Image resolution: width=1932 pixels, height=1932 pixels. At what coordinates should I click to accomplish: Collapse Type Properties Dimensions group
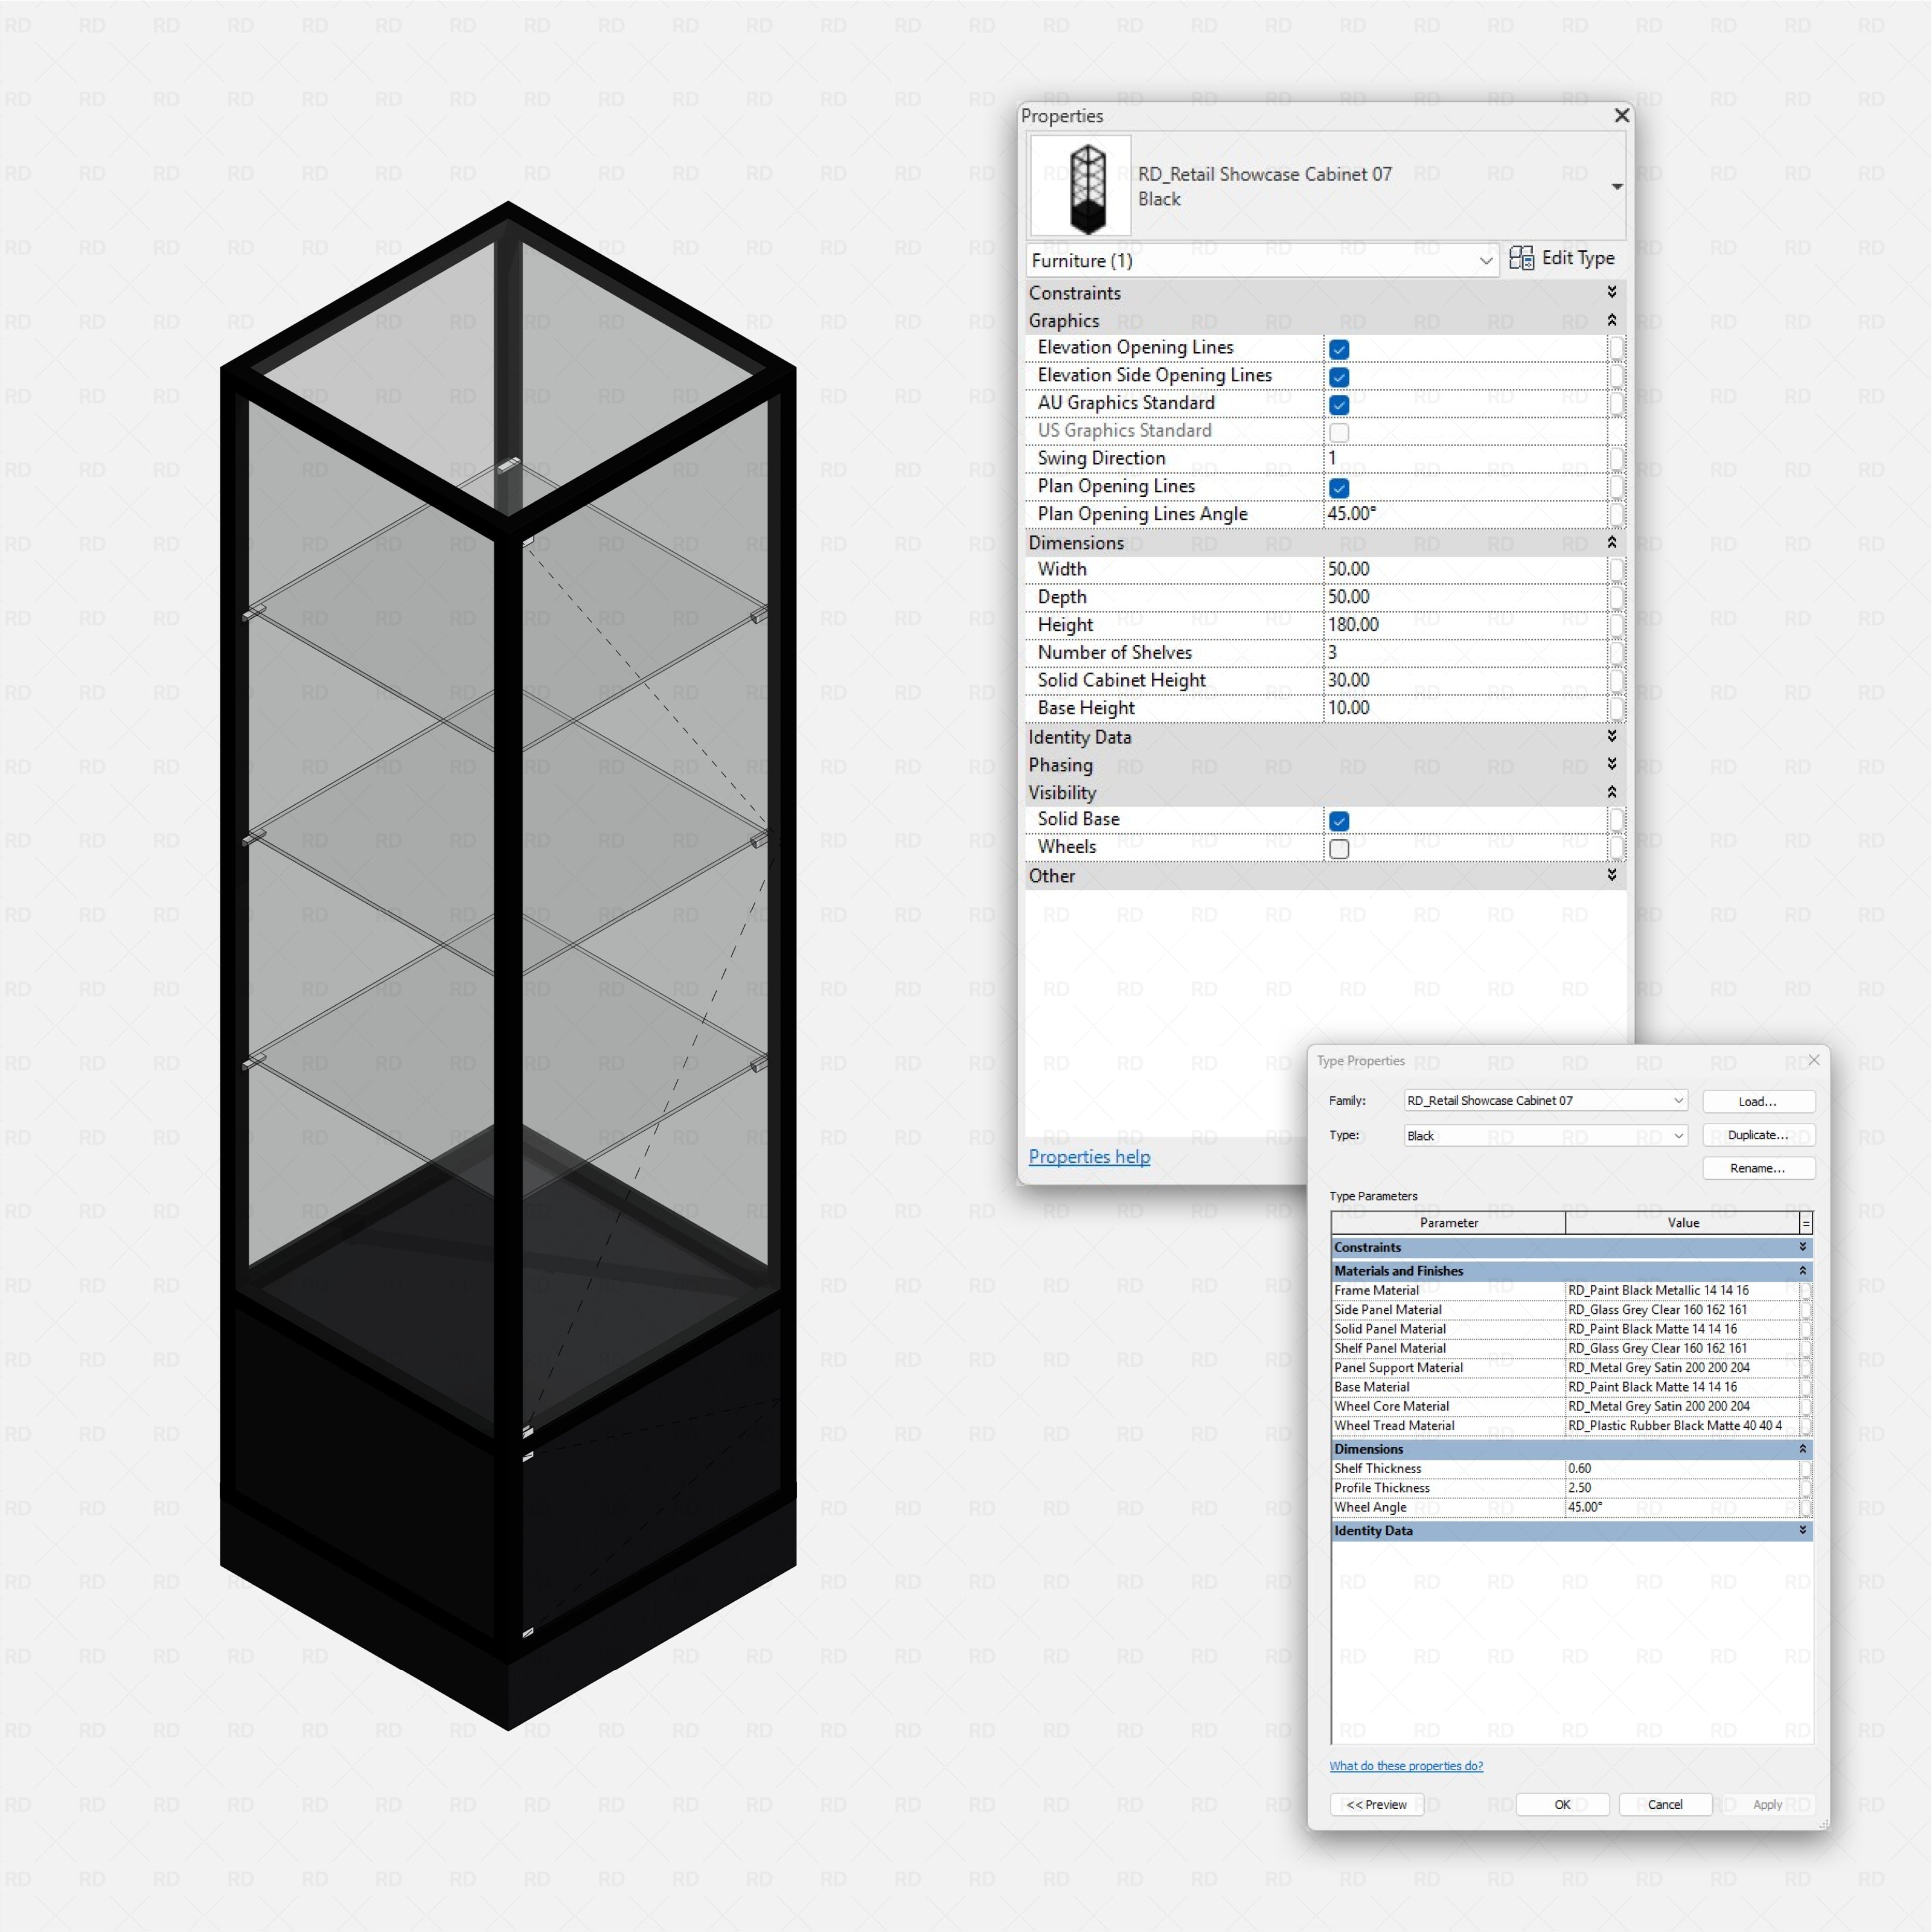1803,1449
